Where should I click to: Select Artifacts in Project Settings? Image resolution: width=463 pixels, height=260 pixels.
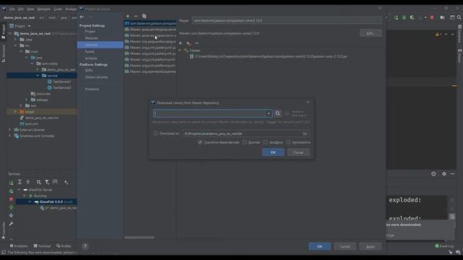pos(91,58)
